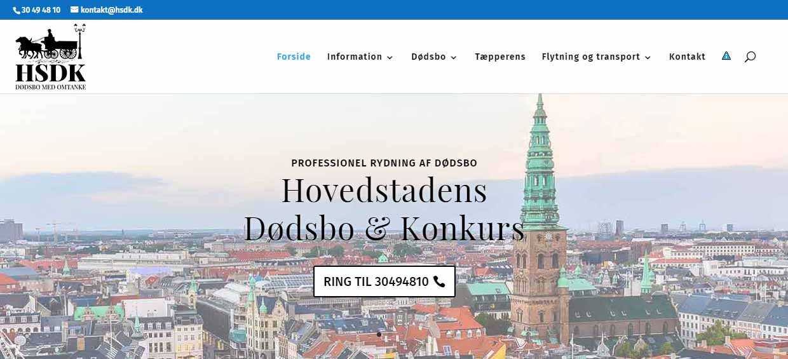The width and height of the screenshot is (788, 359).
Task: Open the search magnifier icon
Action: click(x=750, y=57)
